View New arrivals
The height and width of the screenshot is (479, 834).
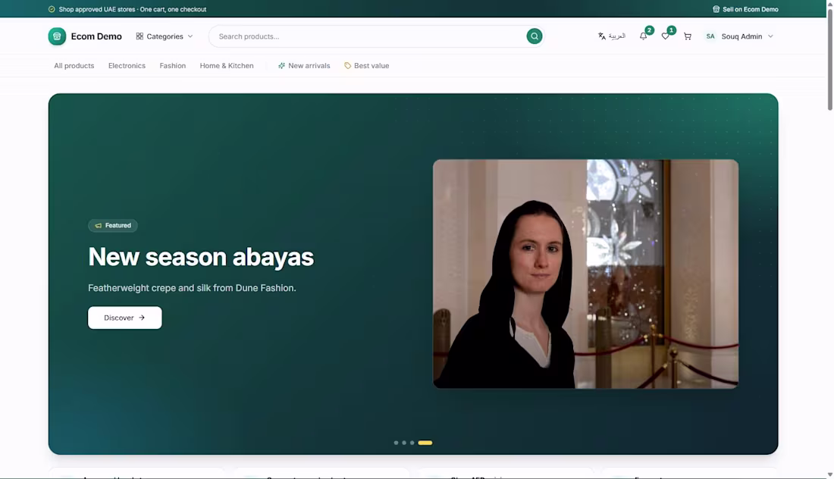click(304, 66)
